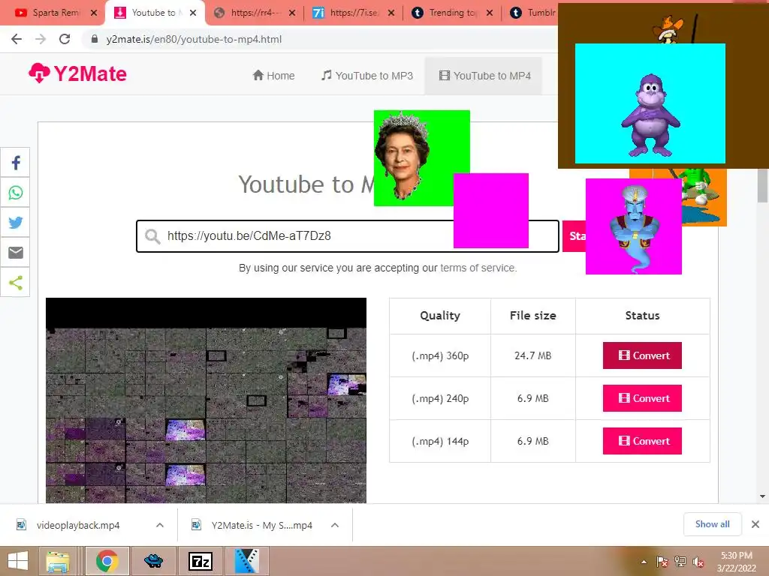Go forward in browser history

(41, 39)
